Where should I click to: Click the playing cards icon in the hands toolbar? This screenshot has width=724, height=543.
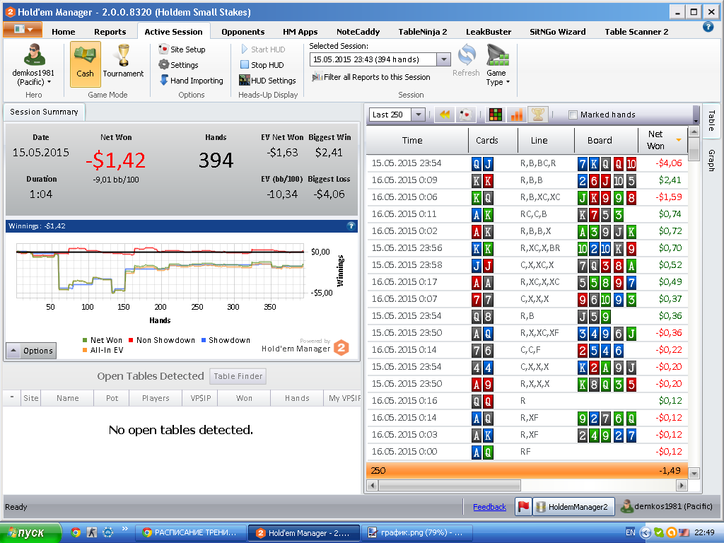[x=465, y=115]
